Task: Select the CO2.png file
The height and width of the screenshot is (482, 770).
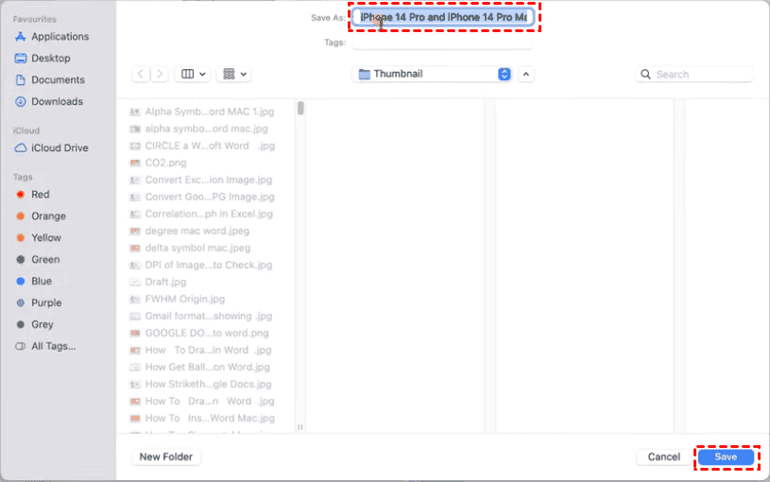Action: 158,163
